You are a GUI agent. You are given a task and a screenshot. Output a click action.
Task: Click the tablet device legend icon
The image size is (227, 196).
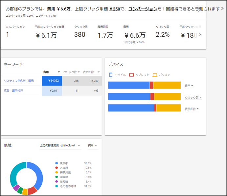pos(131,75)
